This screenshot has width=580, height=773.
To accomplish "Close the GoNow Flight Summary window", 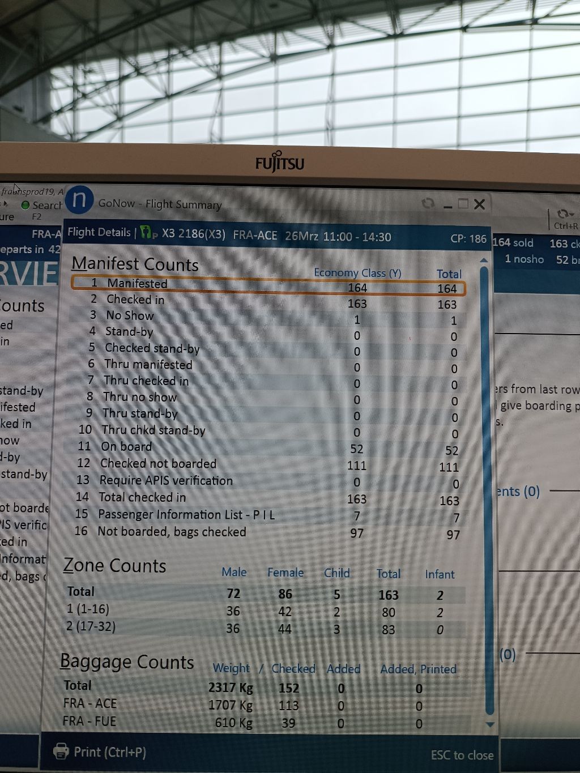I will 480,204.
